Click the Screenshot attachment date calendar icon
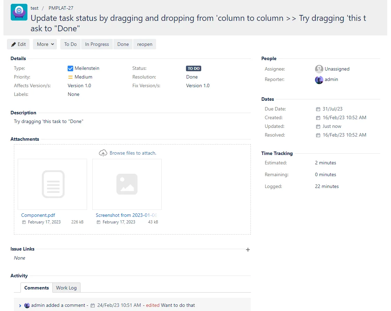This screenshot has width=391, height=311. 99,222
